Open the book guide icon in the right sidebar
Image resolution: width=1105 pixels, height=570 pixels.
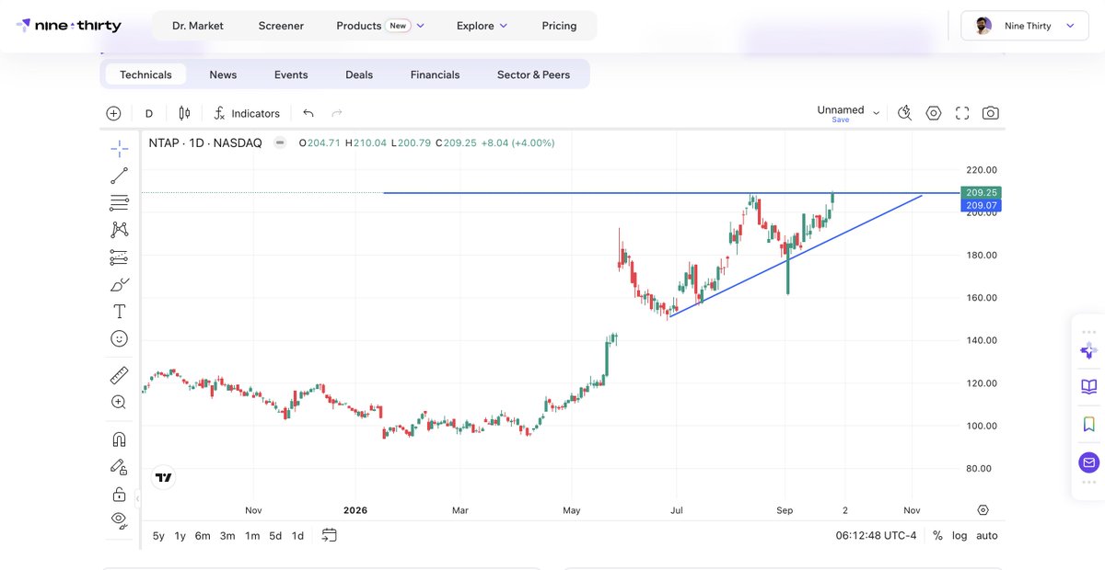[1088, 387]
